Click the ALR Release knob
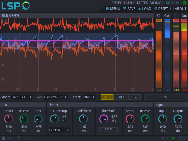Viewport: 188px width, 141px height. [24, 119]
